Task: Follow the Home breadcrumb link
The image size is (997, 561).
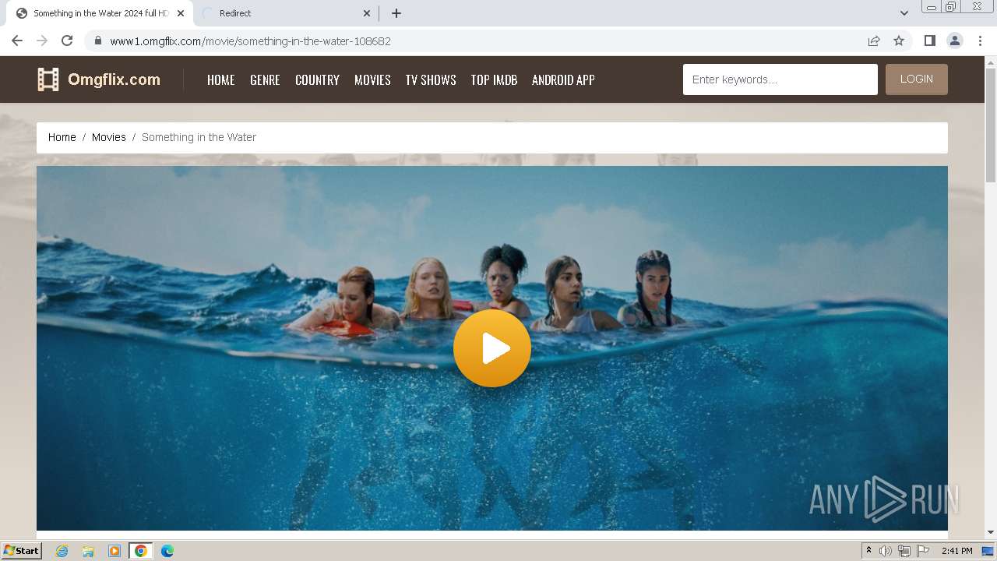Action: [x=62, y=137]
